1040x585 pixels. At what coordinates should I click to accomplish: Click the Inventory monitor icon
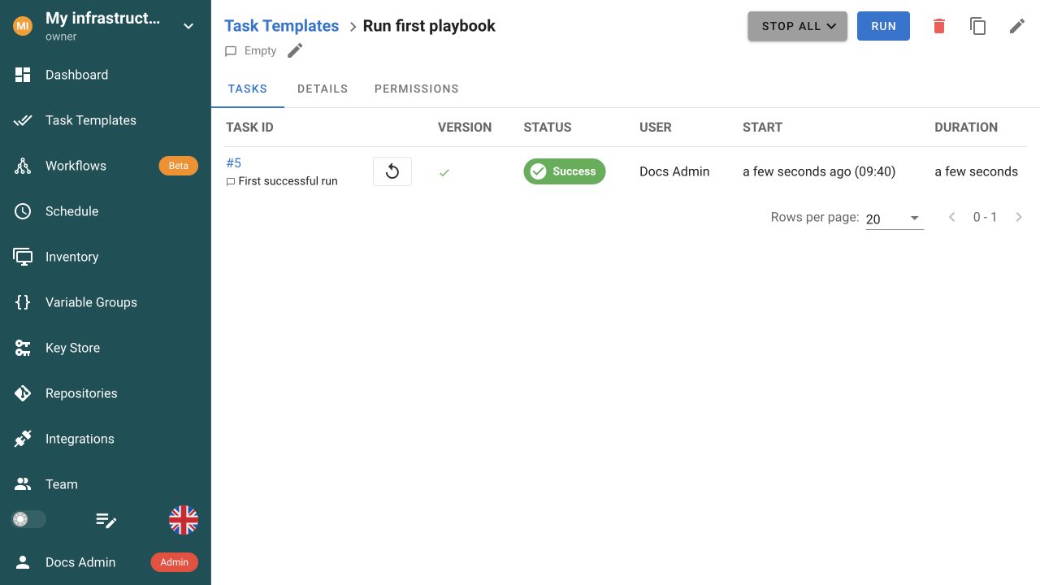point(23,257)
